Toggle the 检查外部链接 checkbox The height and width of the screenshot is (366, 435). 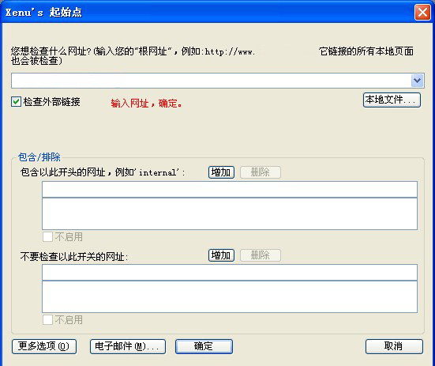[x=16, y=102]
